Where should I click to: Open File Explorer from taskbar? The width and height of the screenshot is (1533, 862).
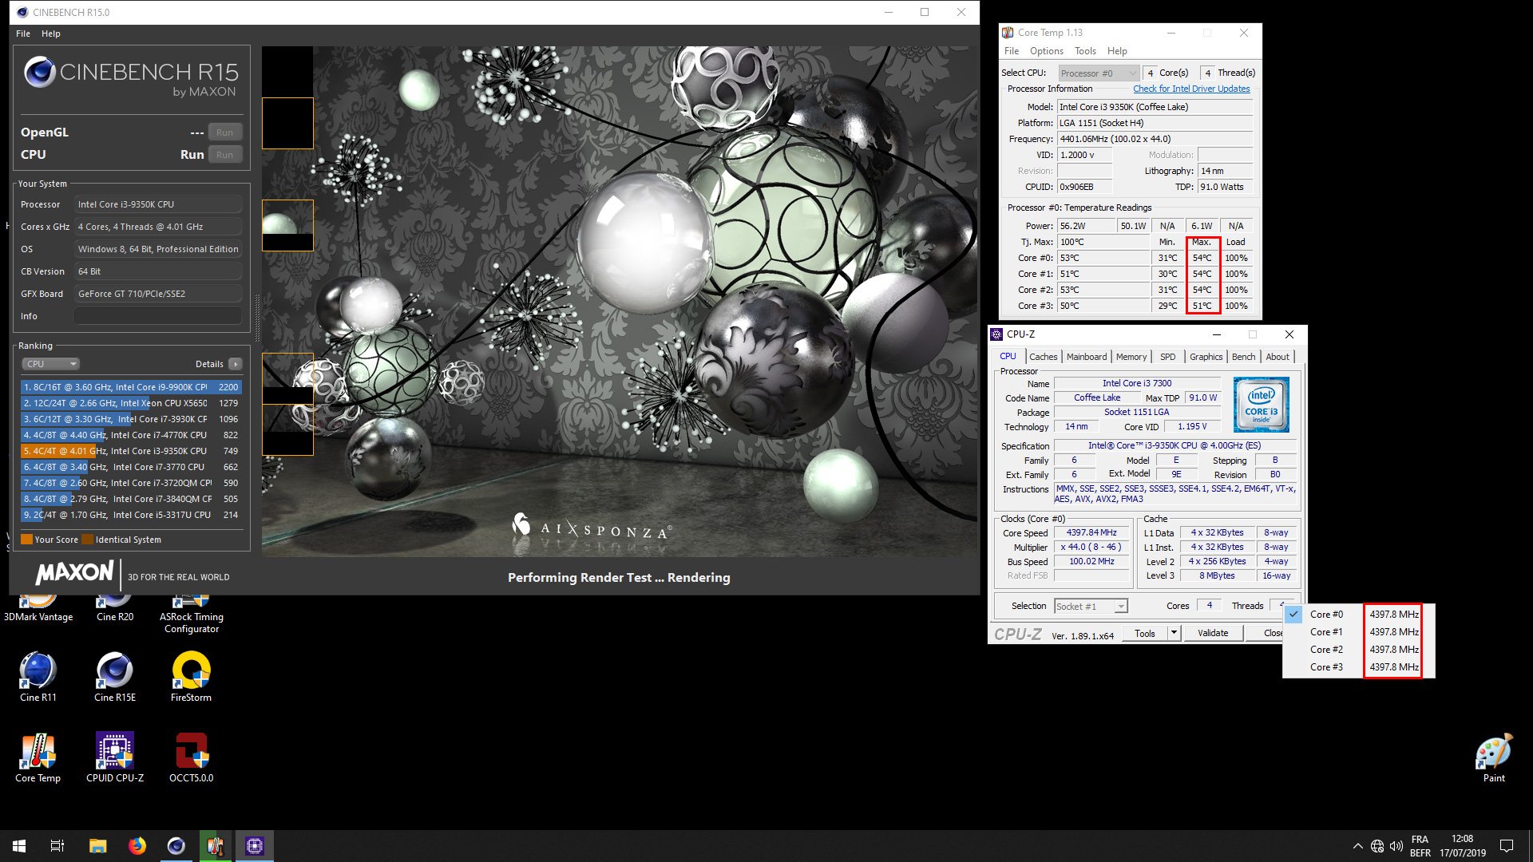[x=97, y=846]
